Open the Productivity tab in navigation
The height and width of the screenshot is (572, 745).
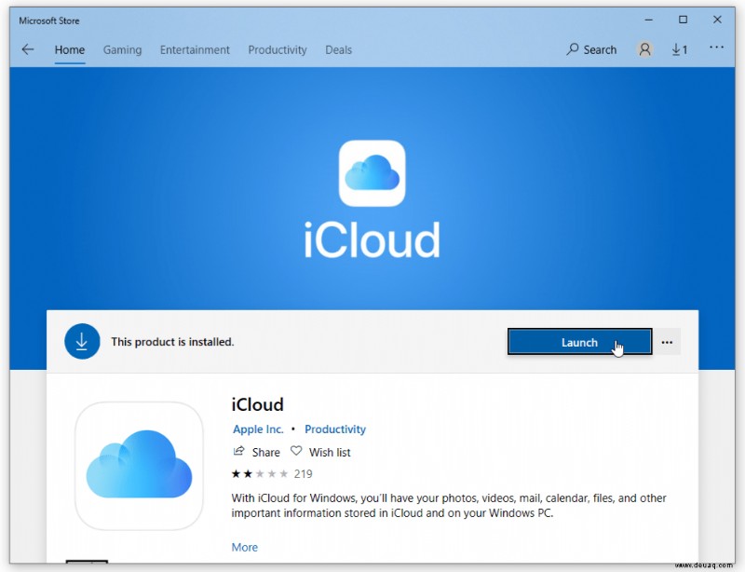tap(278, 50)
